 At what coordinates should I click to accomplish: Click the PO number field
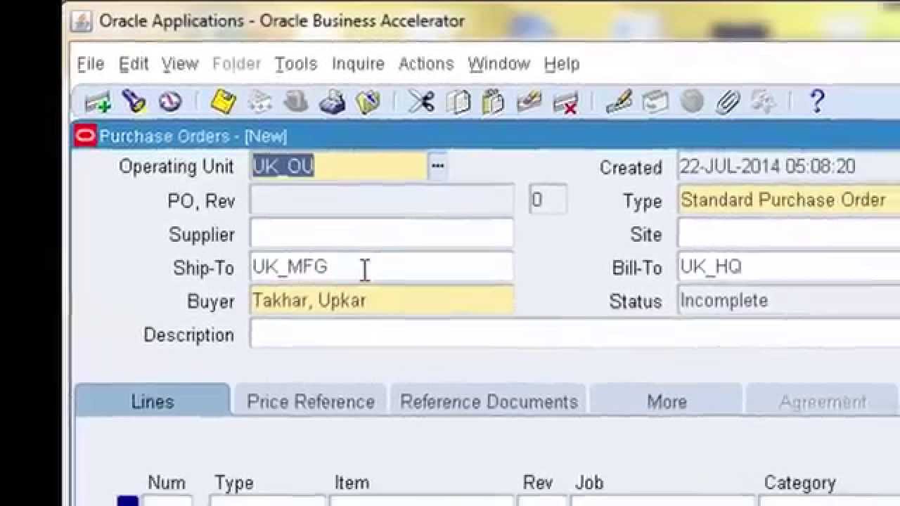click(382, 200)
